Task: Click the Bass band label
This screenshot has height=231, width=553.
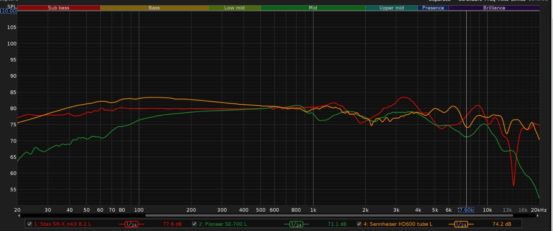Action: tap(154, 8)
